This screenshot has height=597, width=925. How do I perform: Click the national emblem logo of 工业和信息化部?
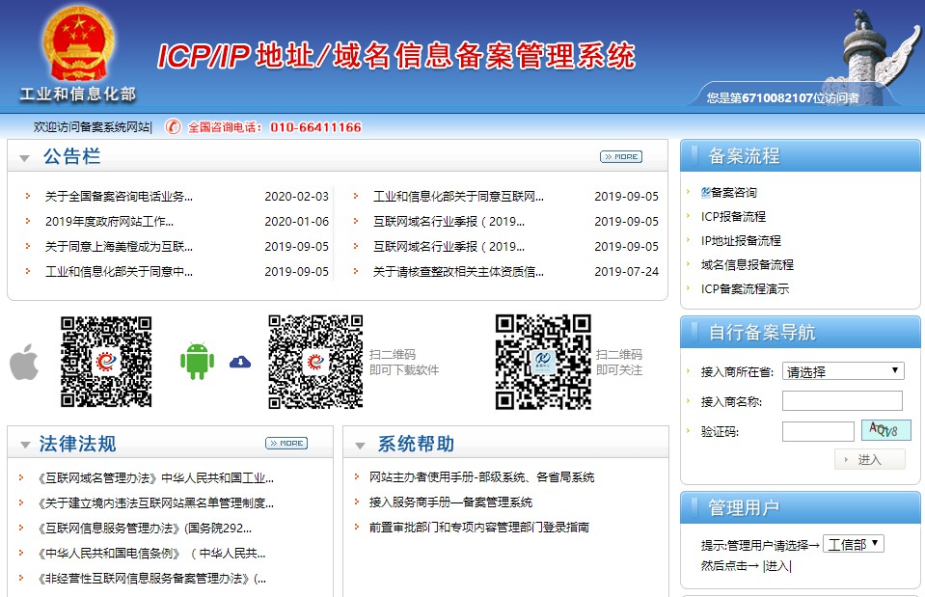[x=74, y=45]
